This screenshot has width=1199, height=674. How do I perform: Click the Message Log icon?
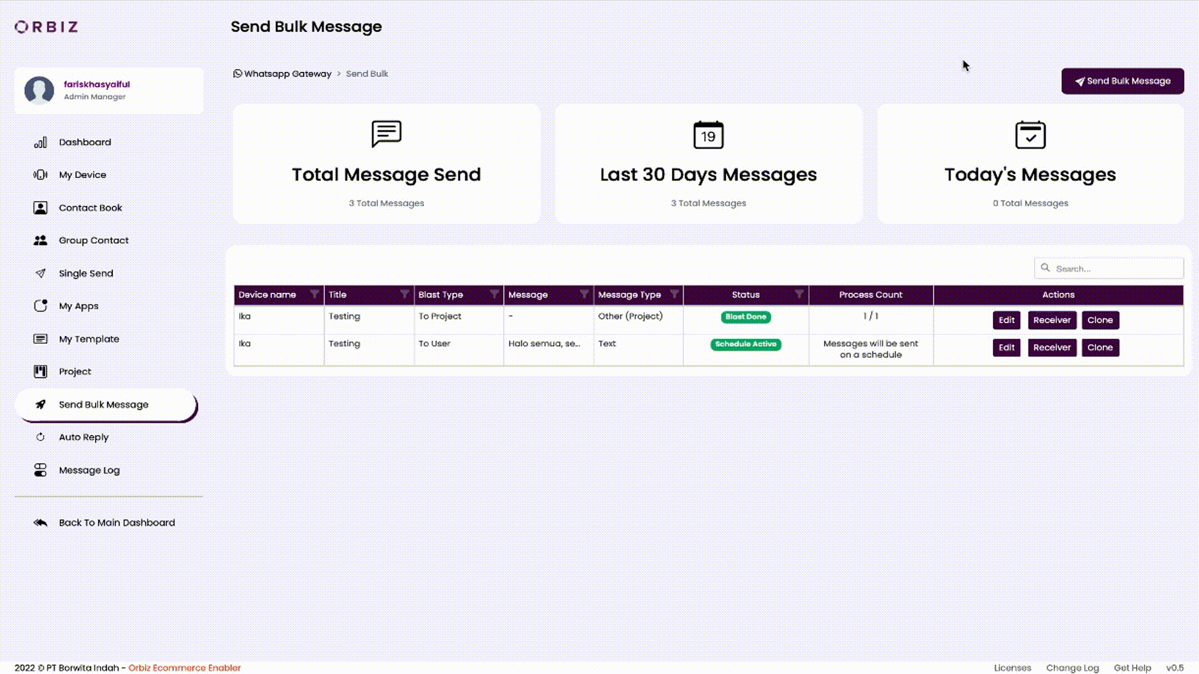[x=39, y=469]
